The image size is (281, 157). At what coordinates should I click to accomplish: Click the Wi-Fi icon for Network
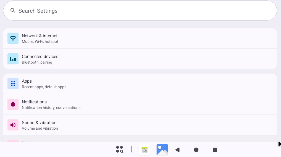point(13,38)
